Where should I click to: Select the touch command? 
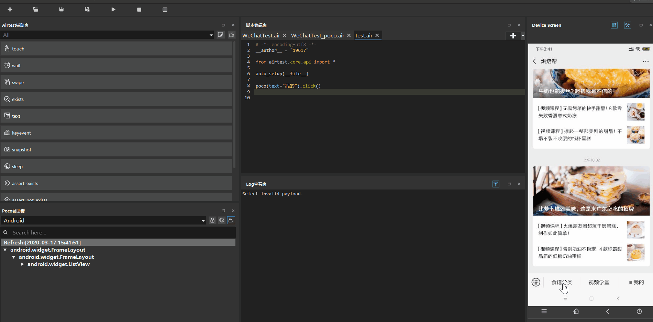point(116,49)
